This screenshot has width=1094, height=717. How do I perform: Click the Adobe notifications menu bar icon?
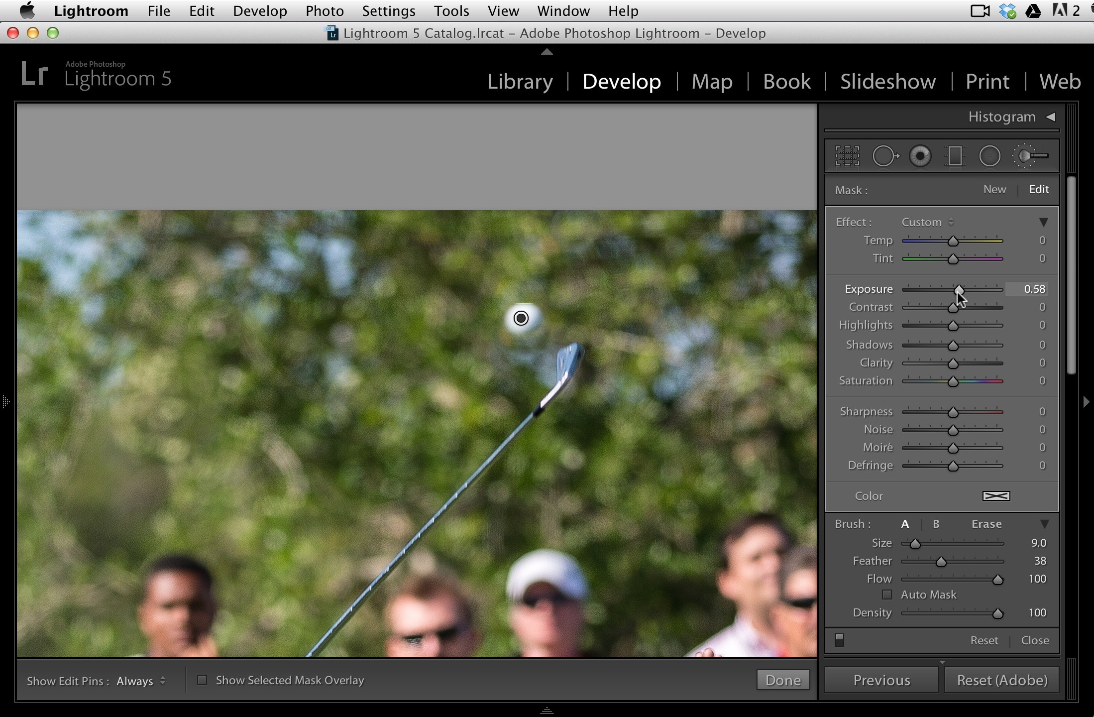[x=1066, y=10]
